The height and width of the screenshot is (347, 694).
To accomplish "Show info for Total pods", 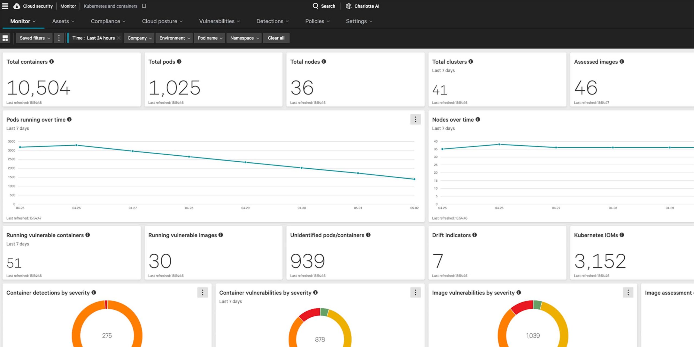I will (179, 61).
